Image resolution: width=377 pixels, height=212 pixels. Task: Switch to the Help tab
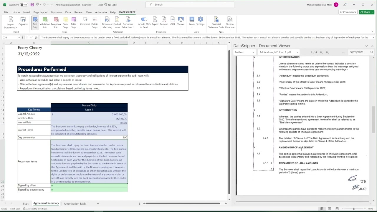pyautogui.click(x=113, y=12)
